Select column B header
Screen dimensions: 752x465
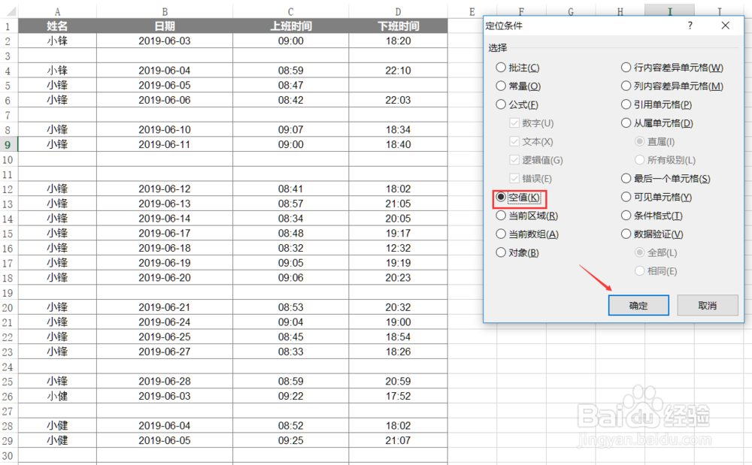pos(165,11)
